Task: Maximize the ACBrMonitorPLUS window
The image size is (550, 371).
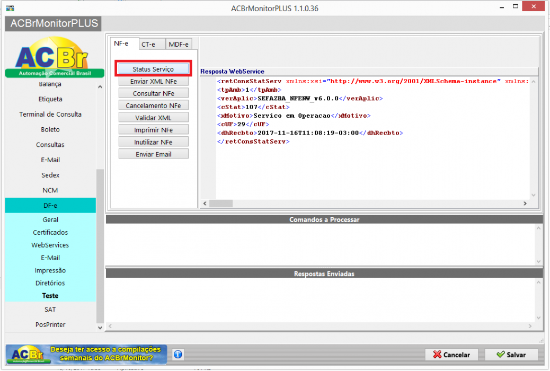Action: tap(515, 6)
